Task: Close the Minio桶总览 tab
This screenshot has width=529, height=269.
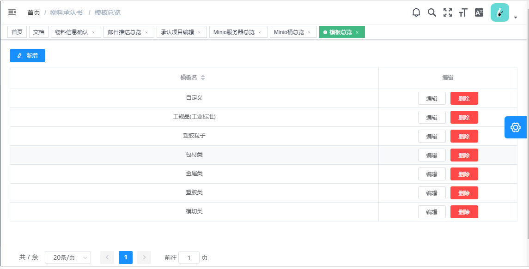Action: 309,32
